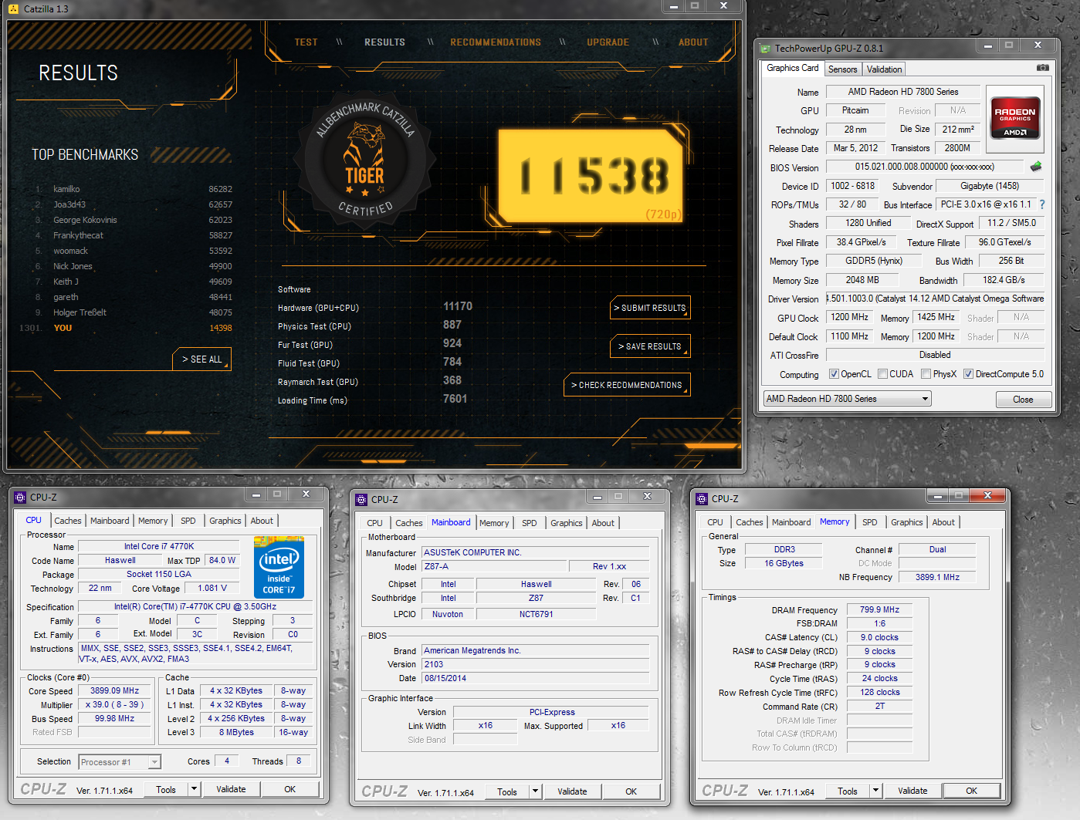The image size is (1080, 820).
Task: Click the GPU-Z screenshot camera icon
Action: pyautogui.click(x=1042, y=68)
